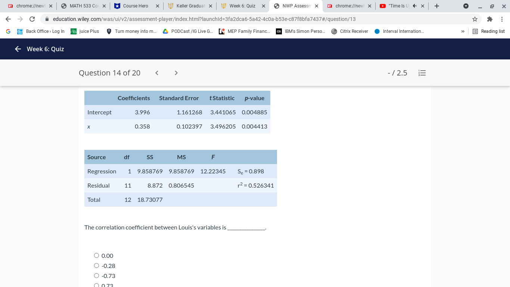Switch to the MATH 533 Course tab

83,6
